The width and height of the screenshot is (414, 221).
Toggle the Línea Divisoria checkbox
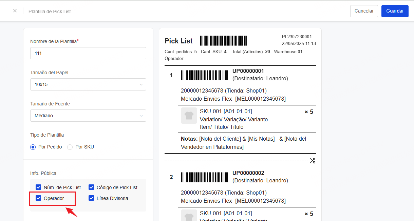91,198
